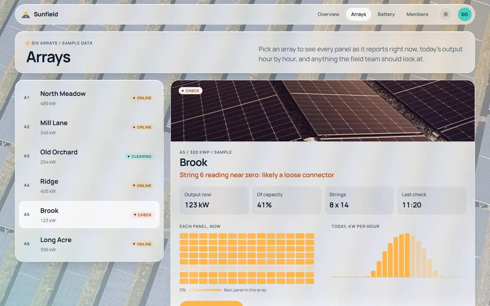Click the panel output color scale legend

223,290
